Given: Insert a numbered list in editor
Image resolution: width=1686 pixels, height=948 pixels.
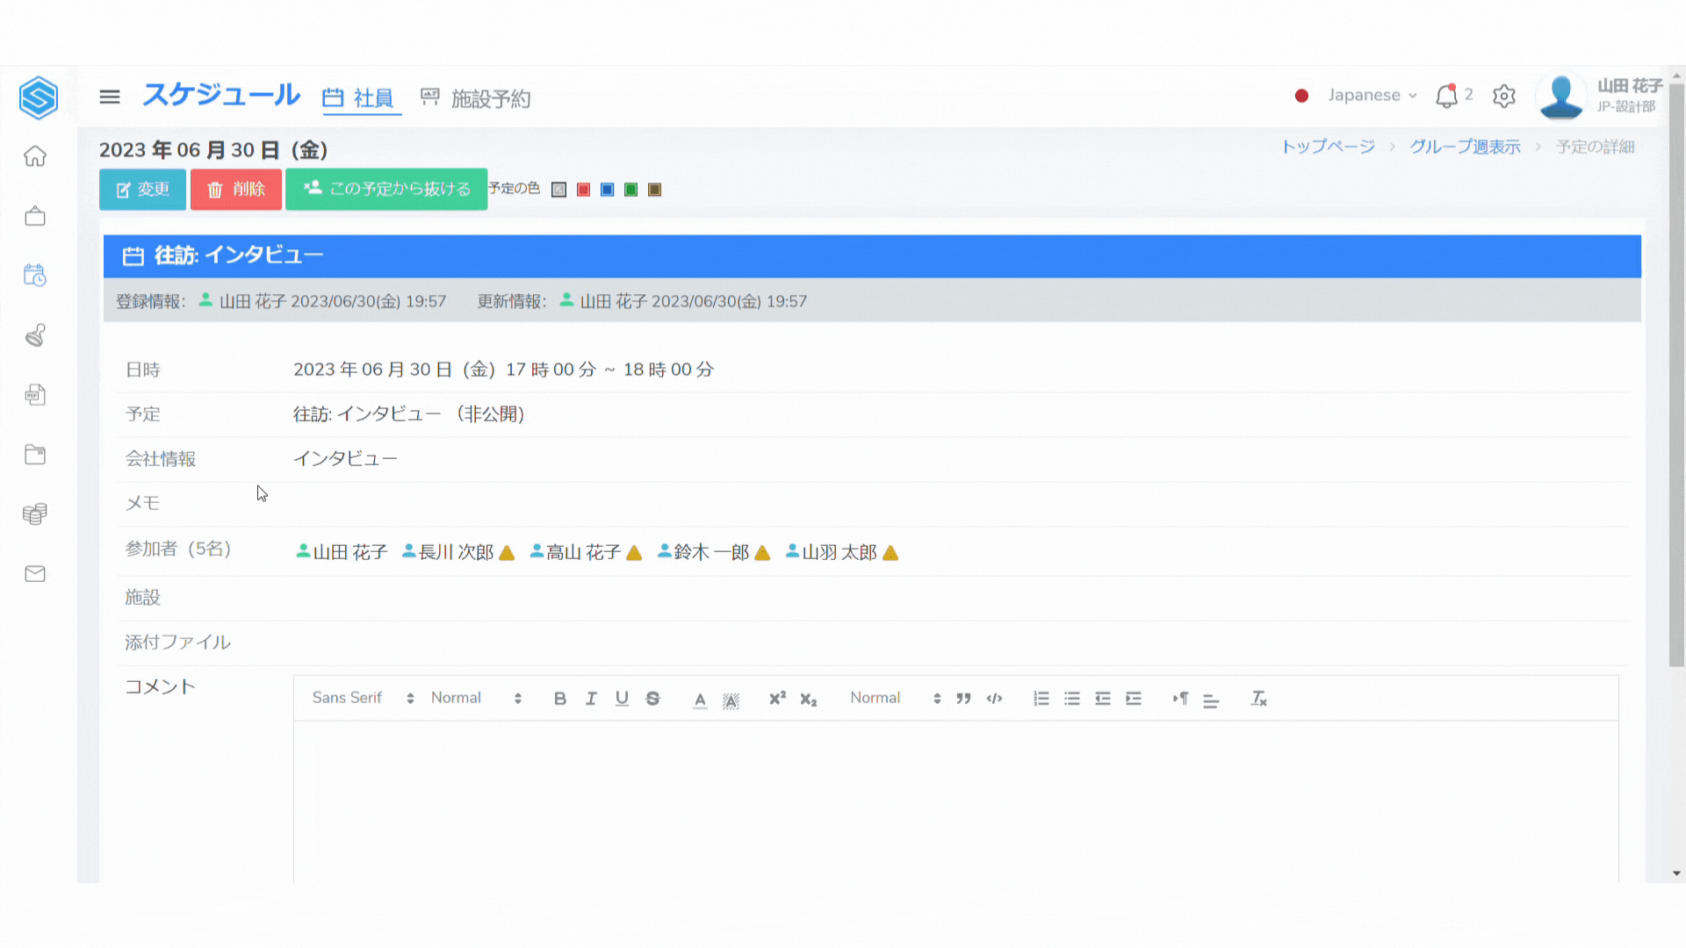Looking at the screenshot, I should point(1041,699).
